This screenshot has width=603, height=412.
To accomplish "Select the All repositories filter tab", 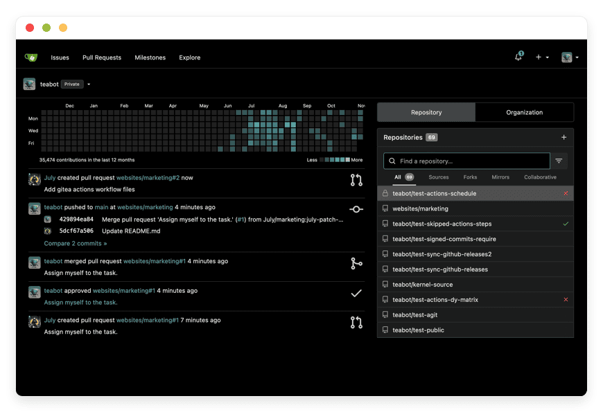I will click(403, 177).
